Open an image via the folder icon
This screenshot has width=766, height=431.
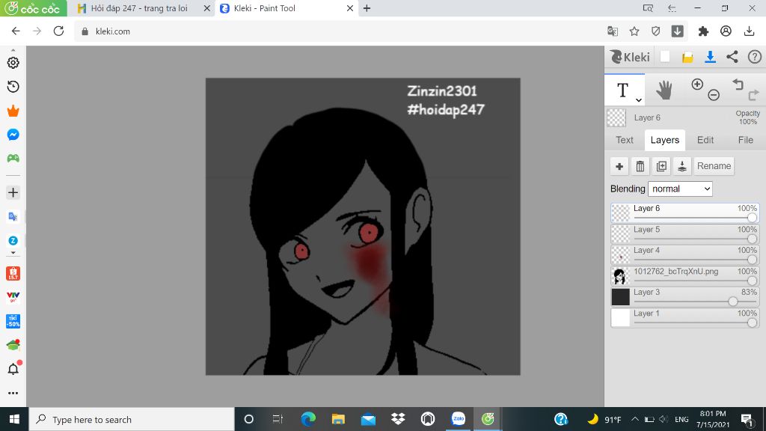pyautogui.click(x=687, y=58)
